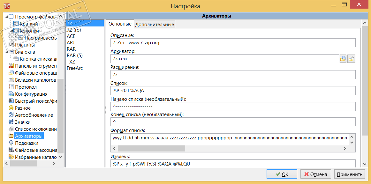Click into the Расширение field
This screenshot has height=184, width=371.
(x=233, y=75)
